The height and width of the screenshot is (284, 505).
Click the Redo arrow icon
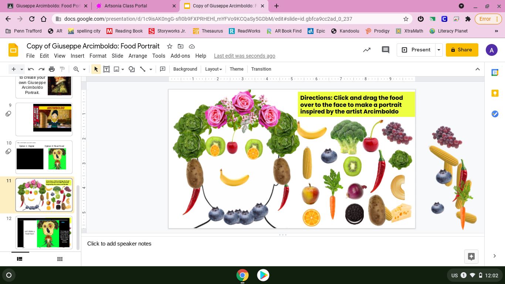point(41,69)
